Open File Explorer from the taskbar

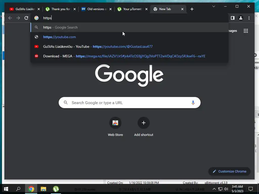point(44,189)
